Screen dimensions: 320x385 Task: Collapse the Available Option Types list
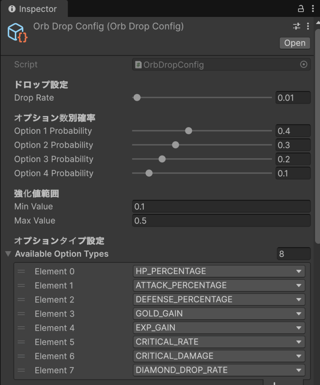pos(8,254)
